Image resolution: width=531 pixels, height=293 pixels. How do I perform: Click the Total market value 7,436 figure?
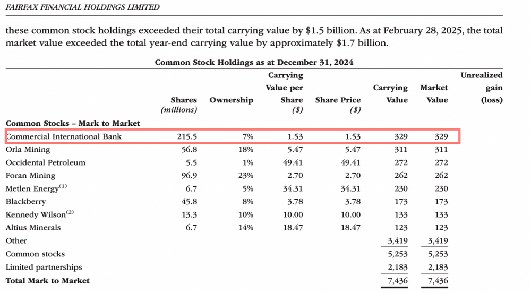[438, 281]
